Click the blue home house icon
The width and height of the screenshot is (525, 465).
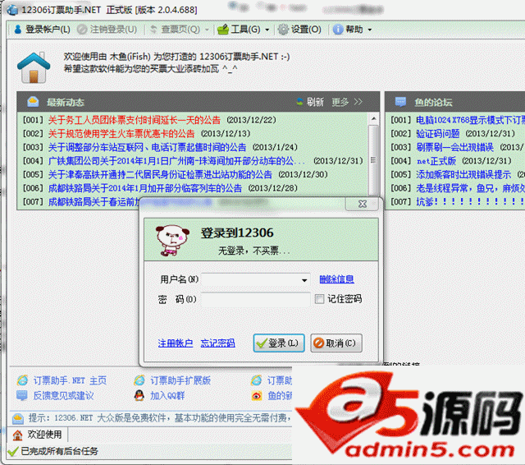(34, 67)
